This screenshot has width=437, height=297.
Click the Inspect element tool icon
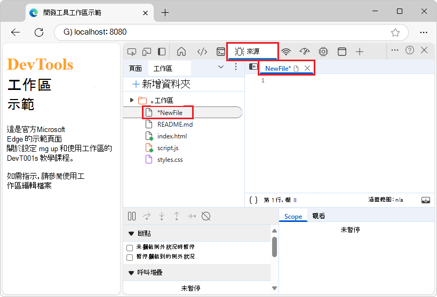132,52
